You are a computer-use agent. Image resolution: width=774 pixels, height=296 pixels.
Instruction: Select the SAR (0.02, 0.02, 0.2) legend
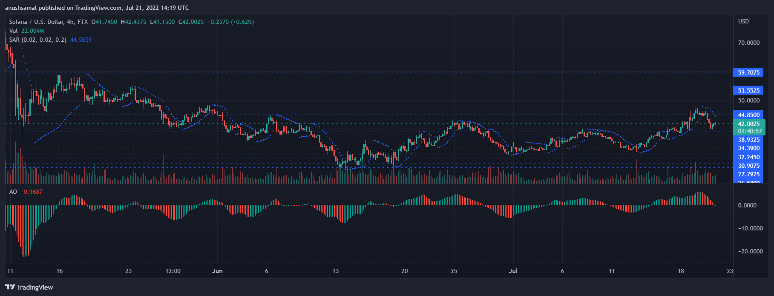click(37, 40)
